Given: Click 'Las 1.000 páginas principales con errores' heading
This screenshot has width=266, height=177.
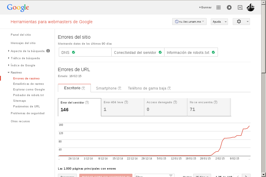Looking at the screenshot, I should click(x=87, y=168).
